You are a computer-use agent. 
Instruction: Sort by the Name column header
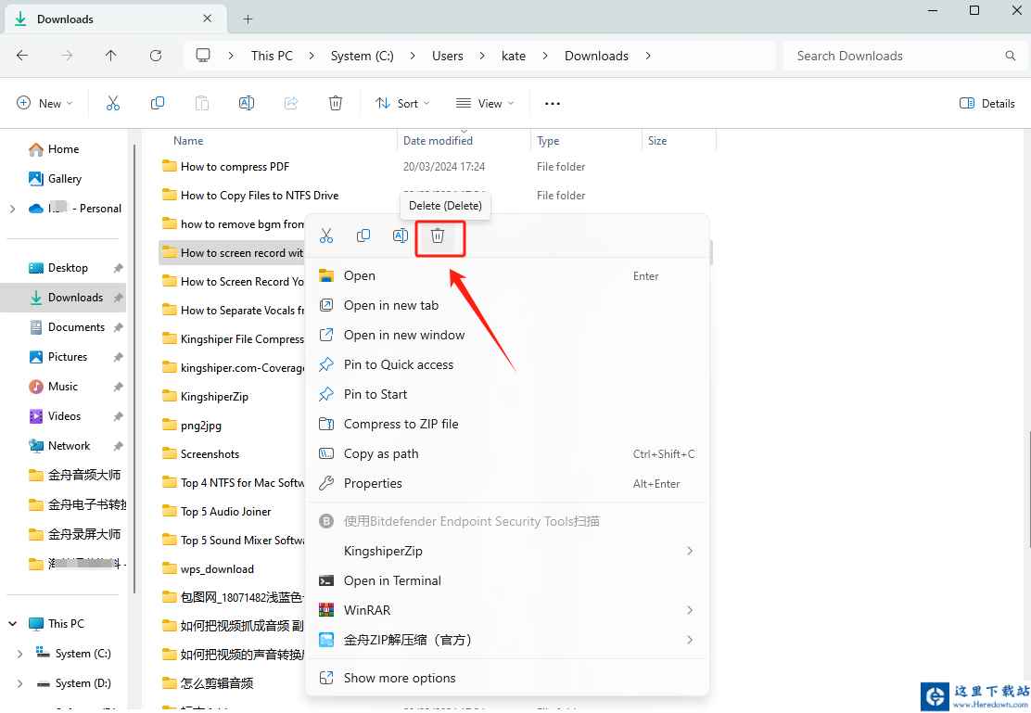(x=188, y=141)
